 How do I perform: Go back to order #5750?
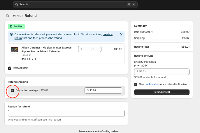(17, 16)
